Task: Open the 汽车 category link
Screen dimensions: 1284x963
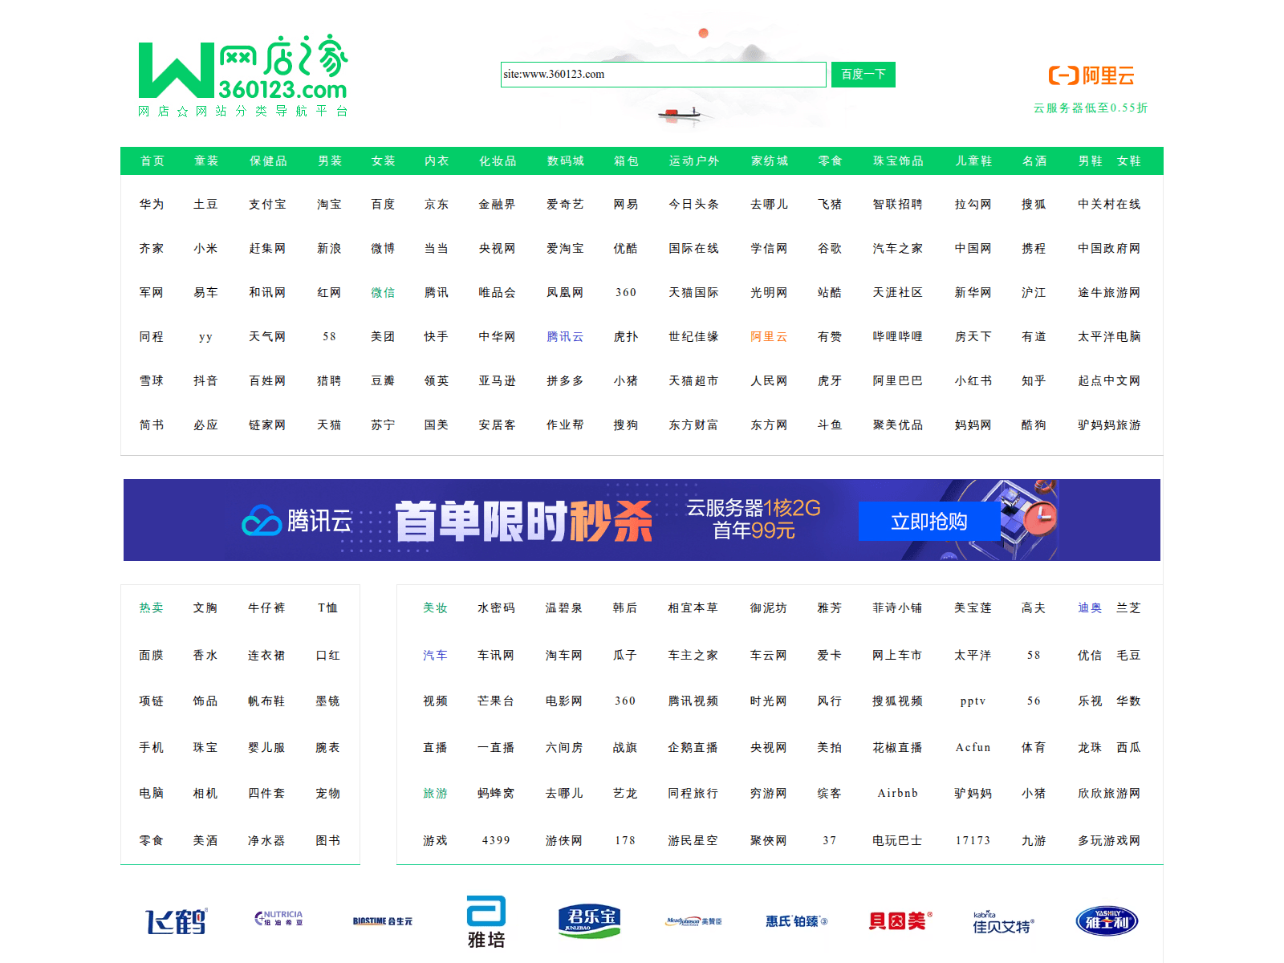Action: click(x=435, y=655)
